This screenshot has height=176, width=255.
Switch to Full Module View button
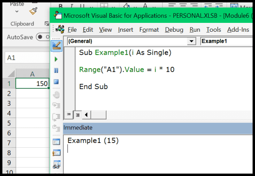(78, 115)
